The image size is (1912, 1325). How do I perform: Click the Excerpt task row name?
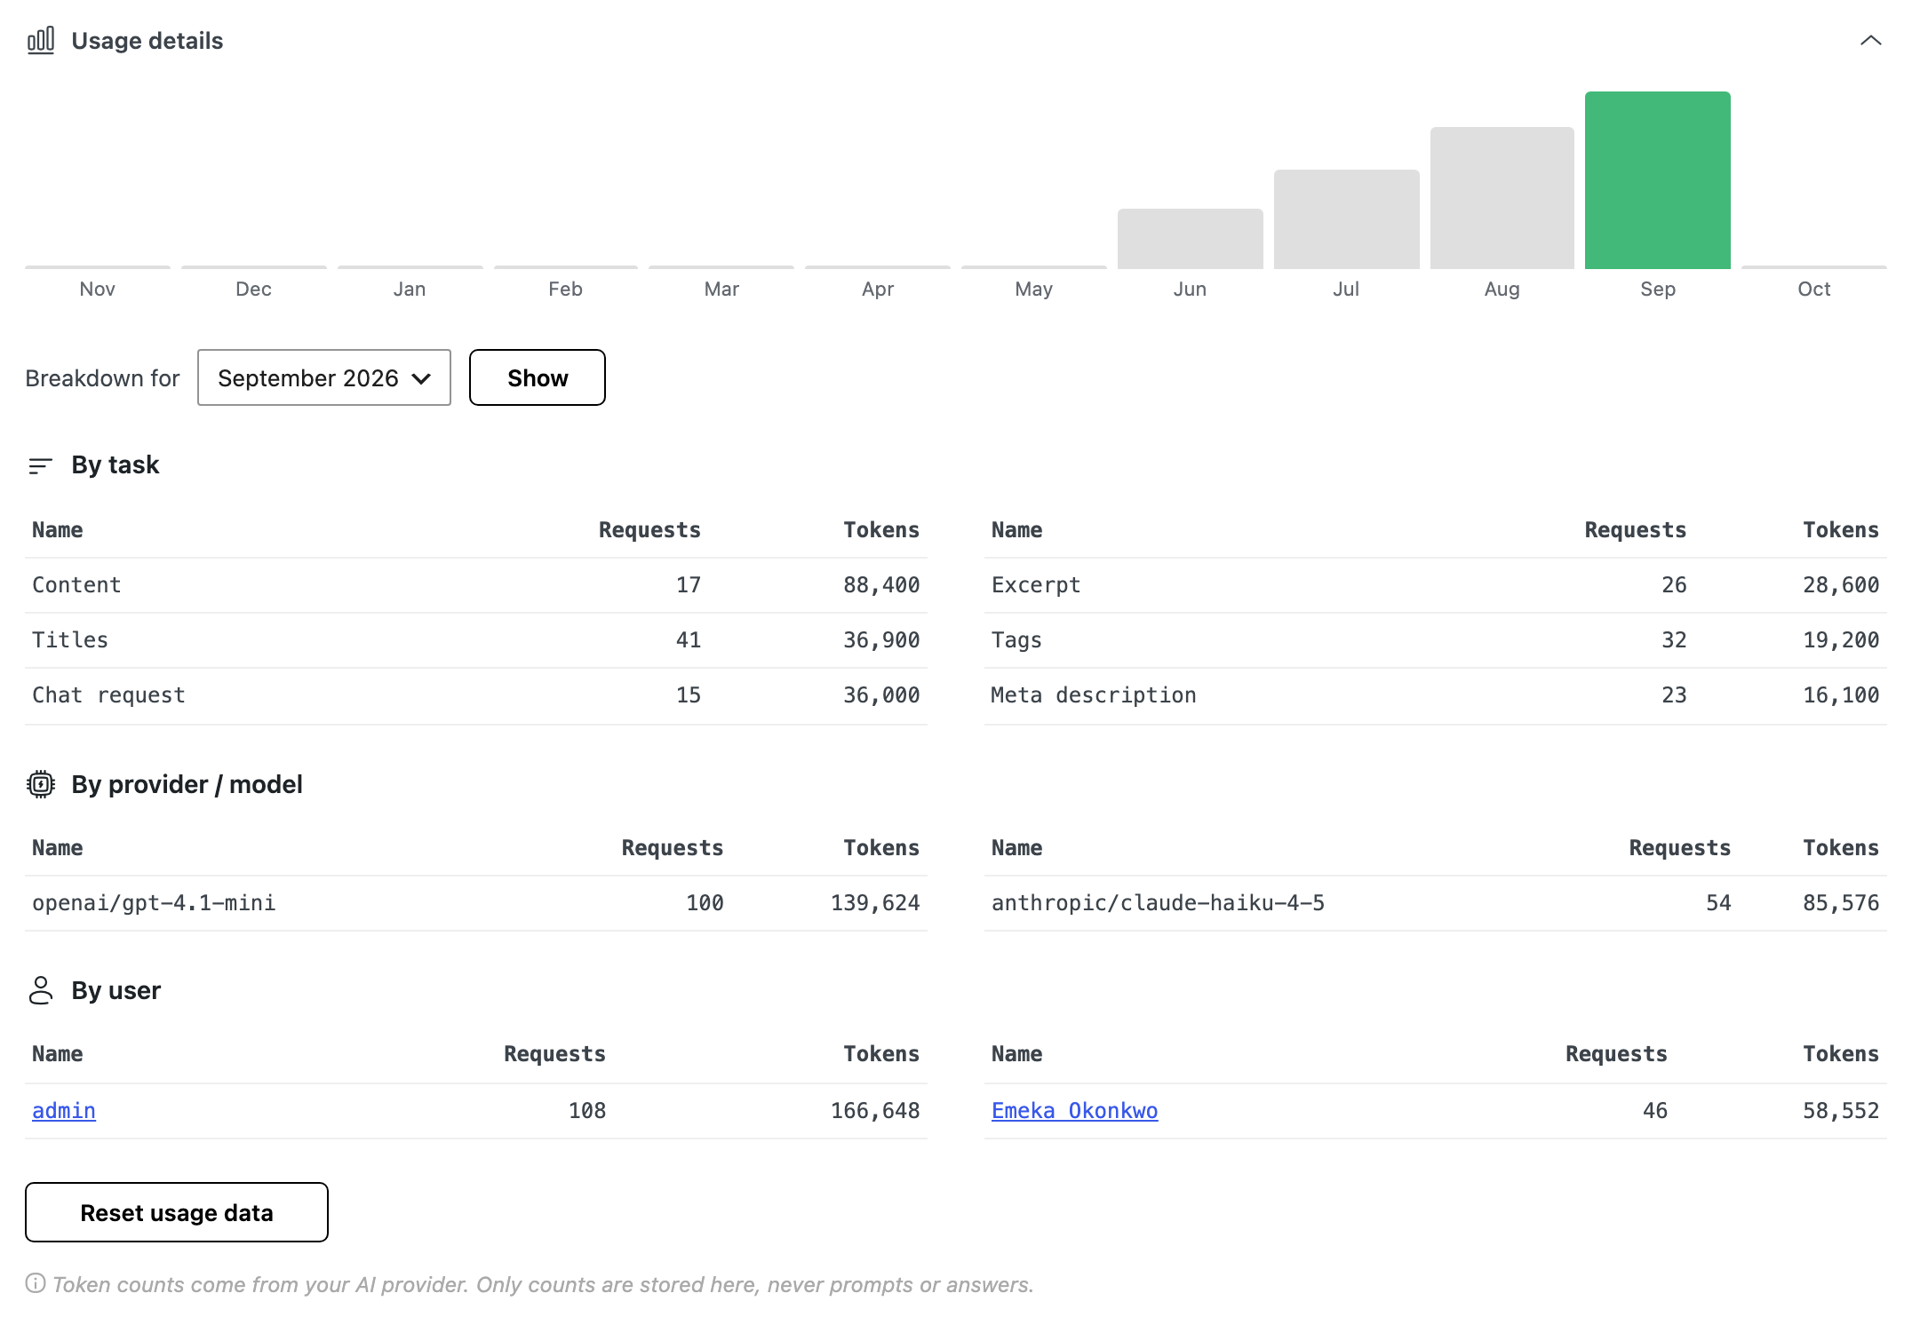coord(1036,585)
